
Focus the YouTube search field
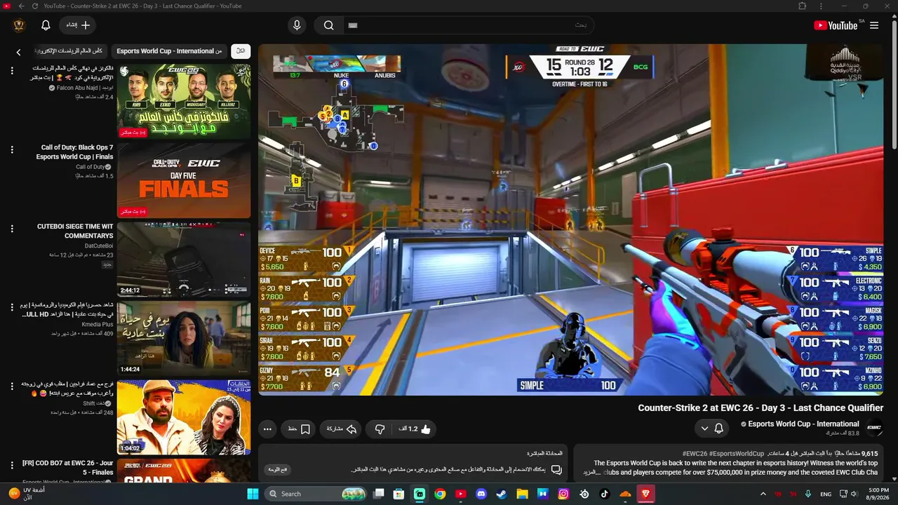(x=468, y=25)
